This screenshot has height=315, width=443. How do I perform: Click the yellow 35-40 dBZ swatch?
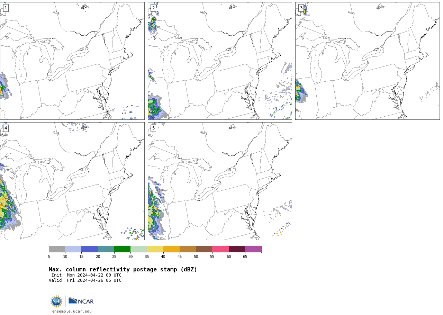coord(155,249)
